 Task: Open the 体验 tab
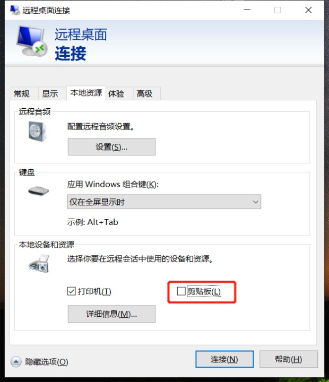point(116,93)
